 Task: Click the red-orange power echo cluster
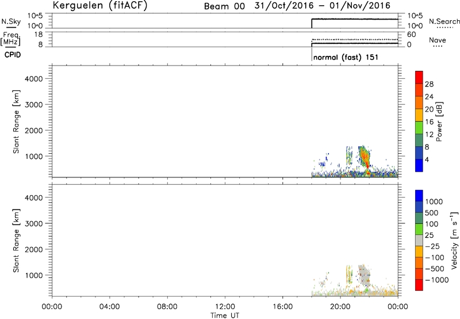365,157
